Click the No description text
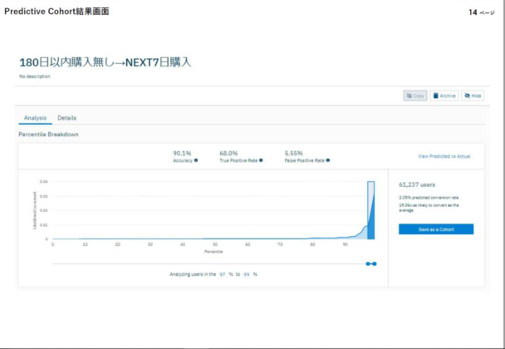This screenshot has width=505, height=349. 34,76
